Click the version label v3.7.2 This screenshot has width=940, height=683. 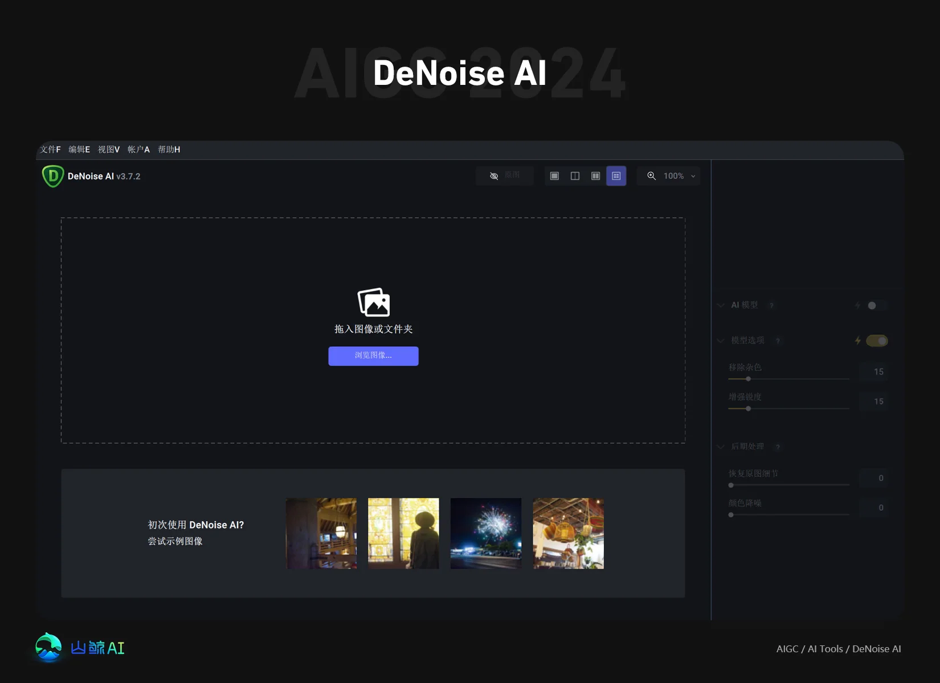128,177
